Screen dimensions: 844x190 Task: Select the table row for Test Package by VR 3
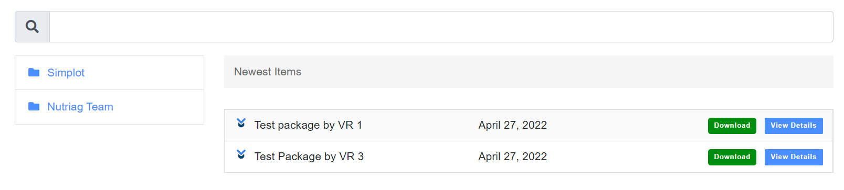[529, 157]
